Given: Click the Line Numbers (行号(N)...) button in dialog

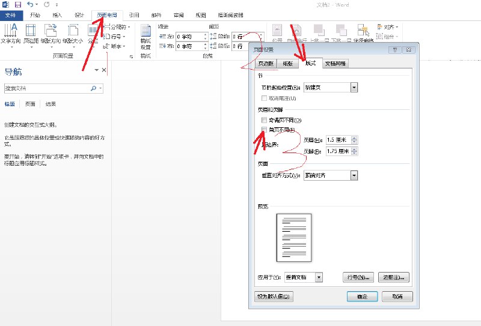Looking at the screenshot, I should click(358, 277).
